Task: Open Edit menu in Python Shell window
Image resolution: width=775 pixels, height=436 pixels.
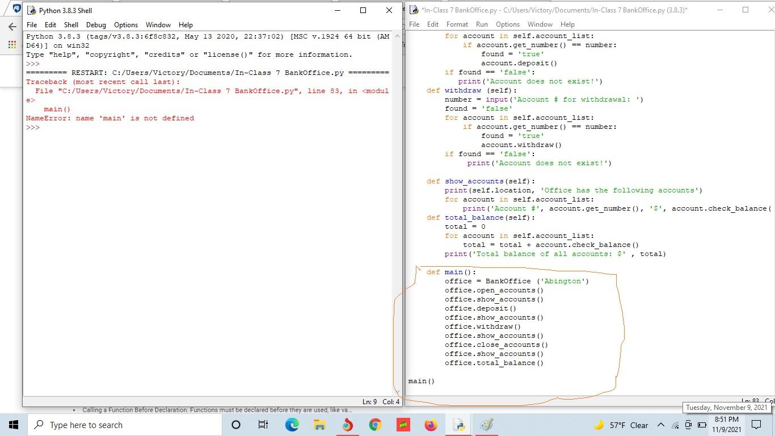Action: tap(50, 25)
